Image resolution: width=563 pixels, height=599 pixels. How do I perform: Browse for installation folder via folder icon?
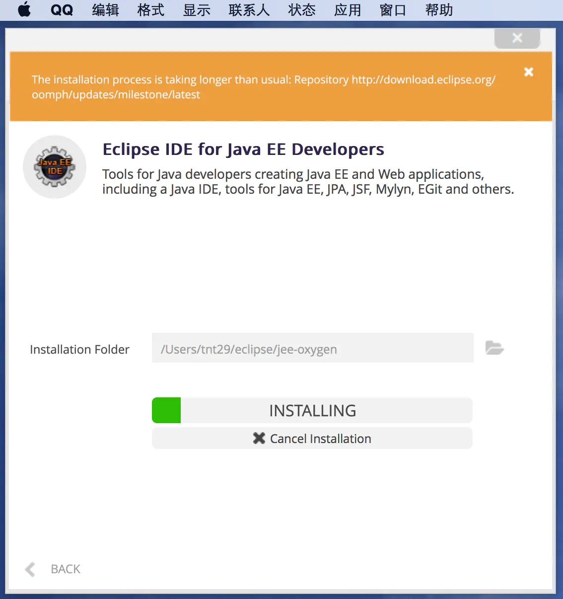click(x=494, y=348)
